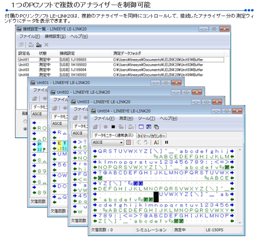Click the black cursor block in Unit04 data
Image resolution: width=263 pixels, height=239 pixels.
click(x=156, y=197)
